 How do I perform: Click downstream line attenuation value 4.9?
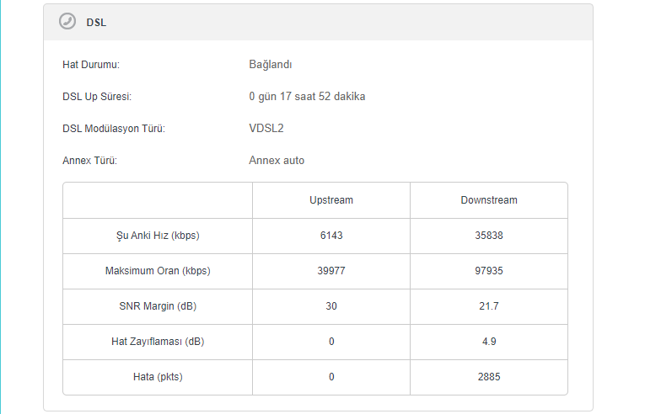point(489,342)
